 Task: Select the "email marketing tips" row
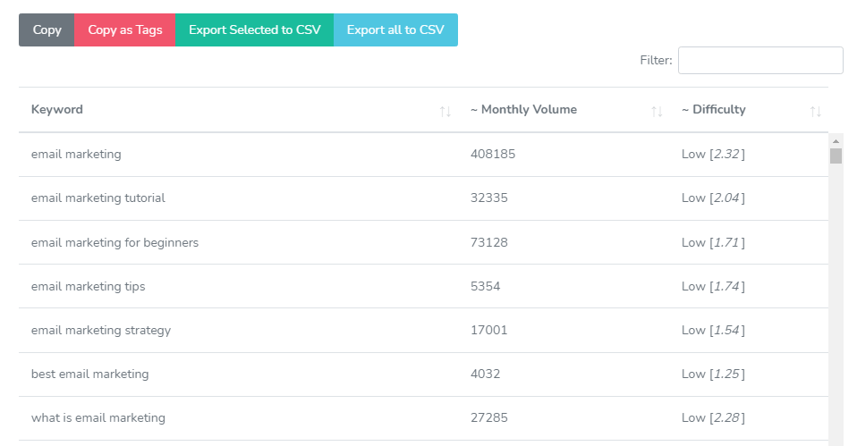(88, 286)
